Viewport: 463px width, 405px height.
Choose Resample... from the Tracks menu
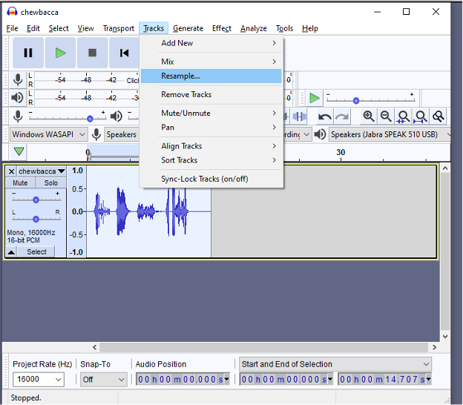[180, 76]
